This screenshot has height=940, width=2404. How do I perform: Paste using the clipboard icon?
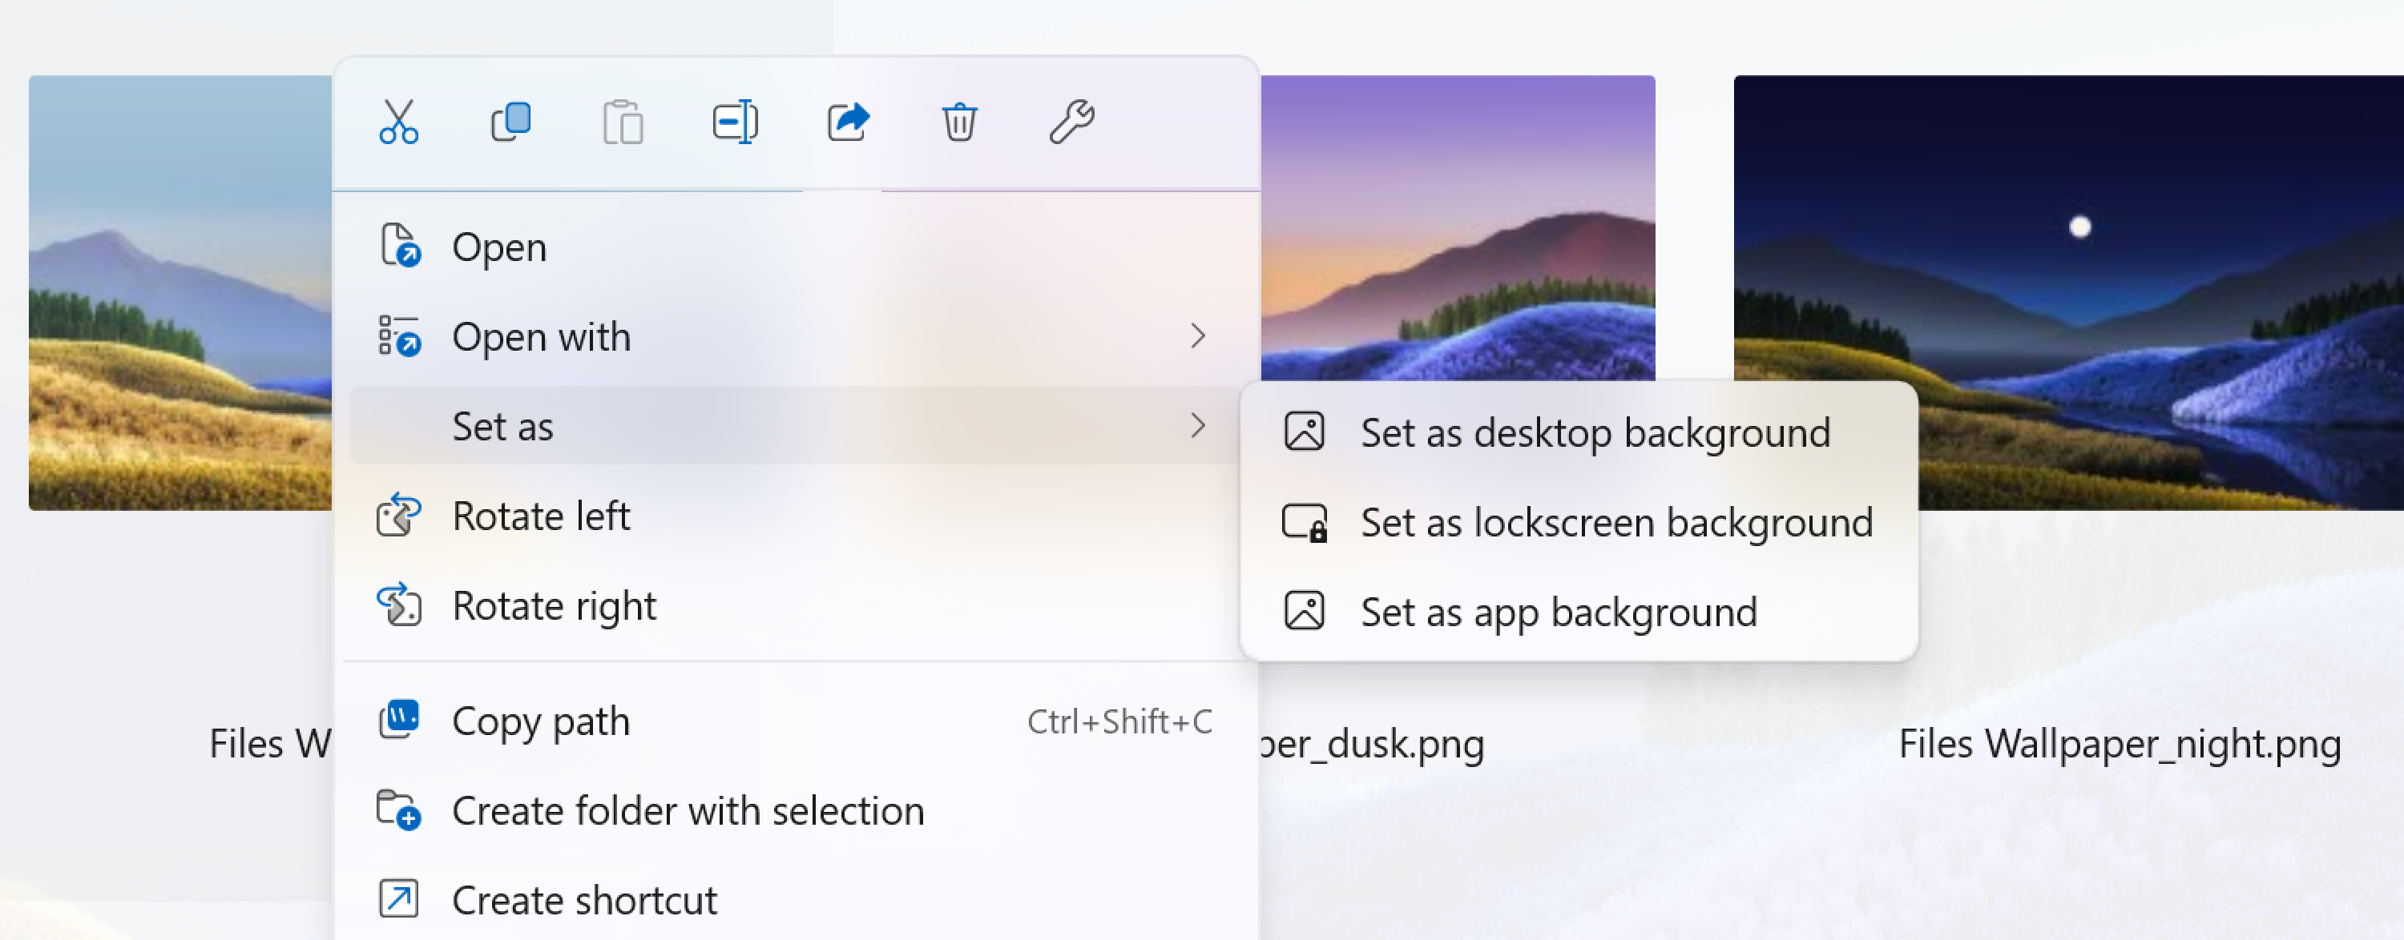623,121
